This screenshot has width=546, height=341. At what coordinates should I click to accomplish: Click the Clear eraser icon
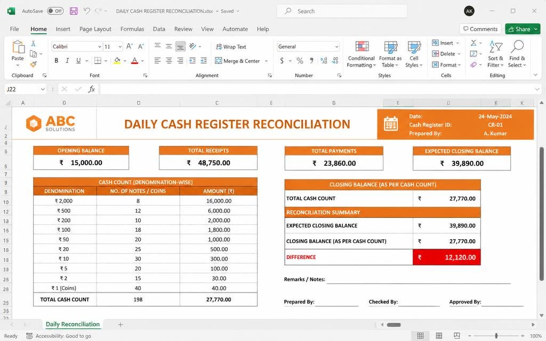(473, 64)
